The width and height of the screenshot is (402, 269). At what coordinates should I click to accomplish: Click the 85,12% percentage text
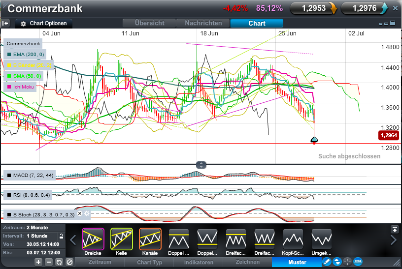[269, 8]
